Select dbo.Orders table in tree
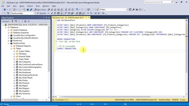The image size is (189, 106). [23, 80]
